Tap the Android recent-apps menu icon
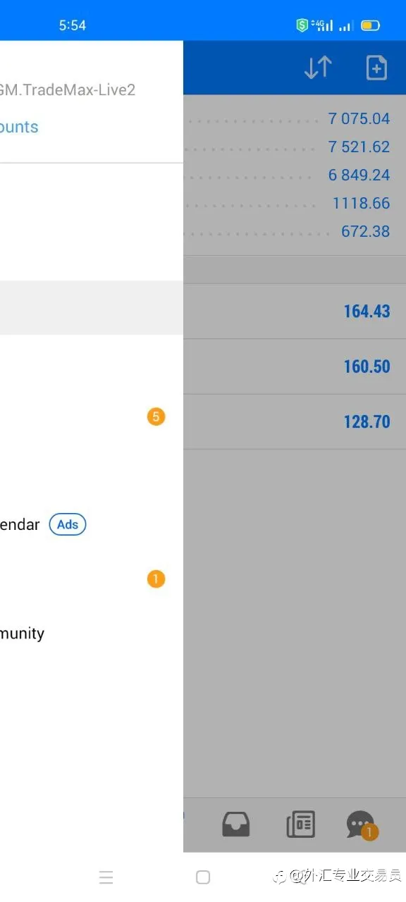The image size is (406, 902). pyautogui.click(x=106, y=877)
